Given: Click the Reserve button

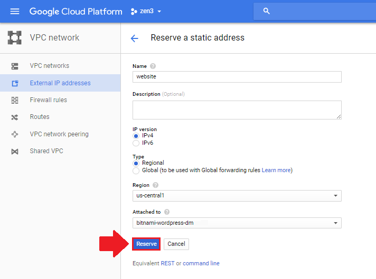Looking at the screenshot, I should (x=146, y=244).
